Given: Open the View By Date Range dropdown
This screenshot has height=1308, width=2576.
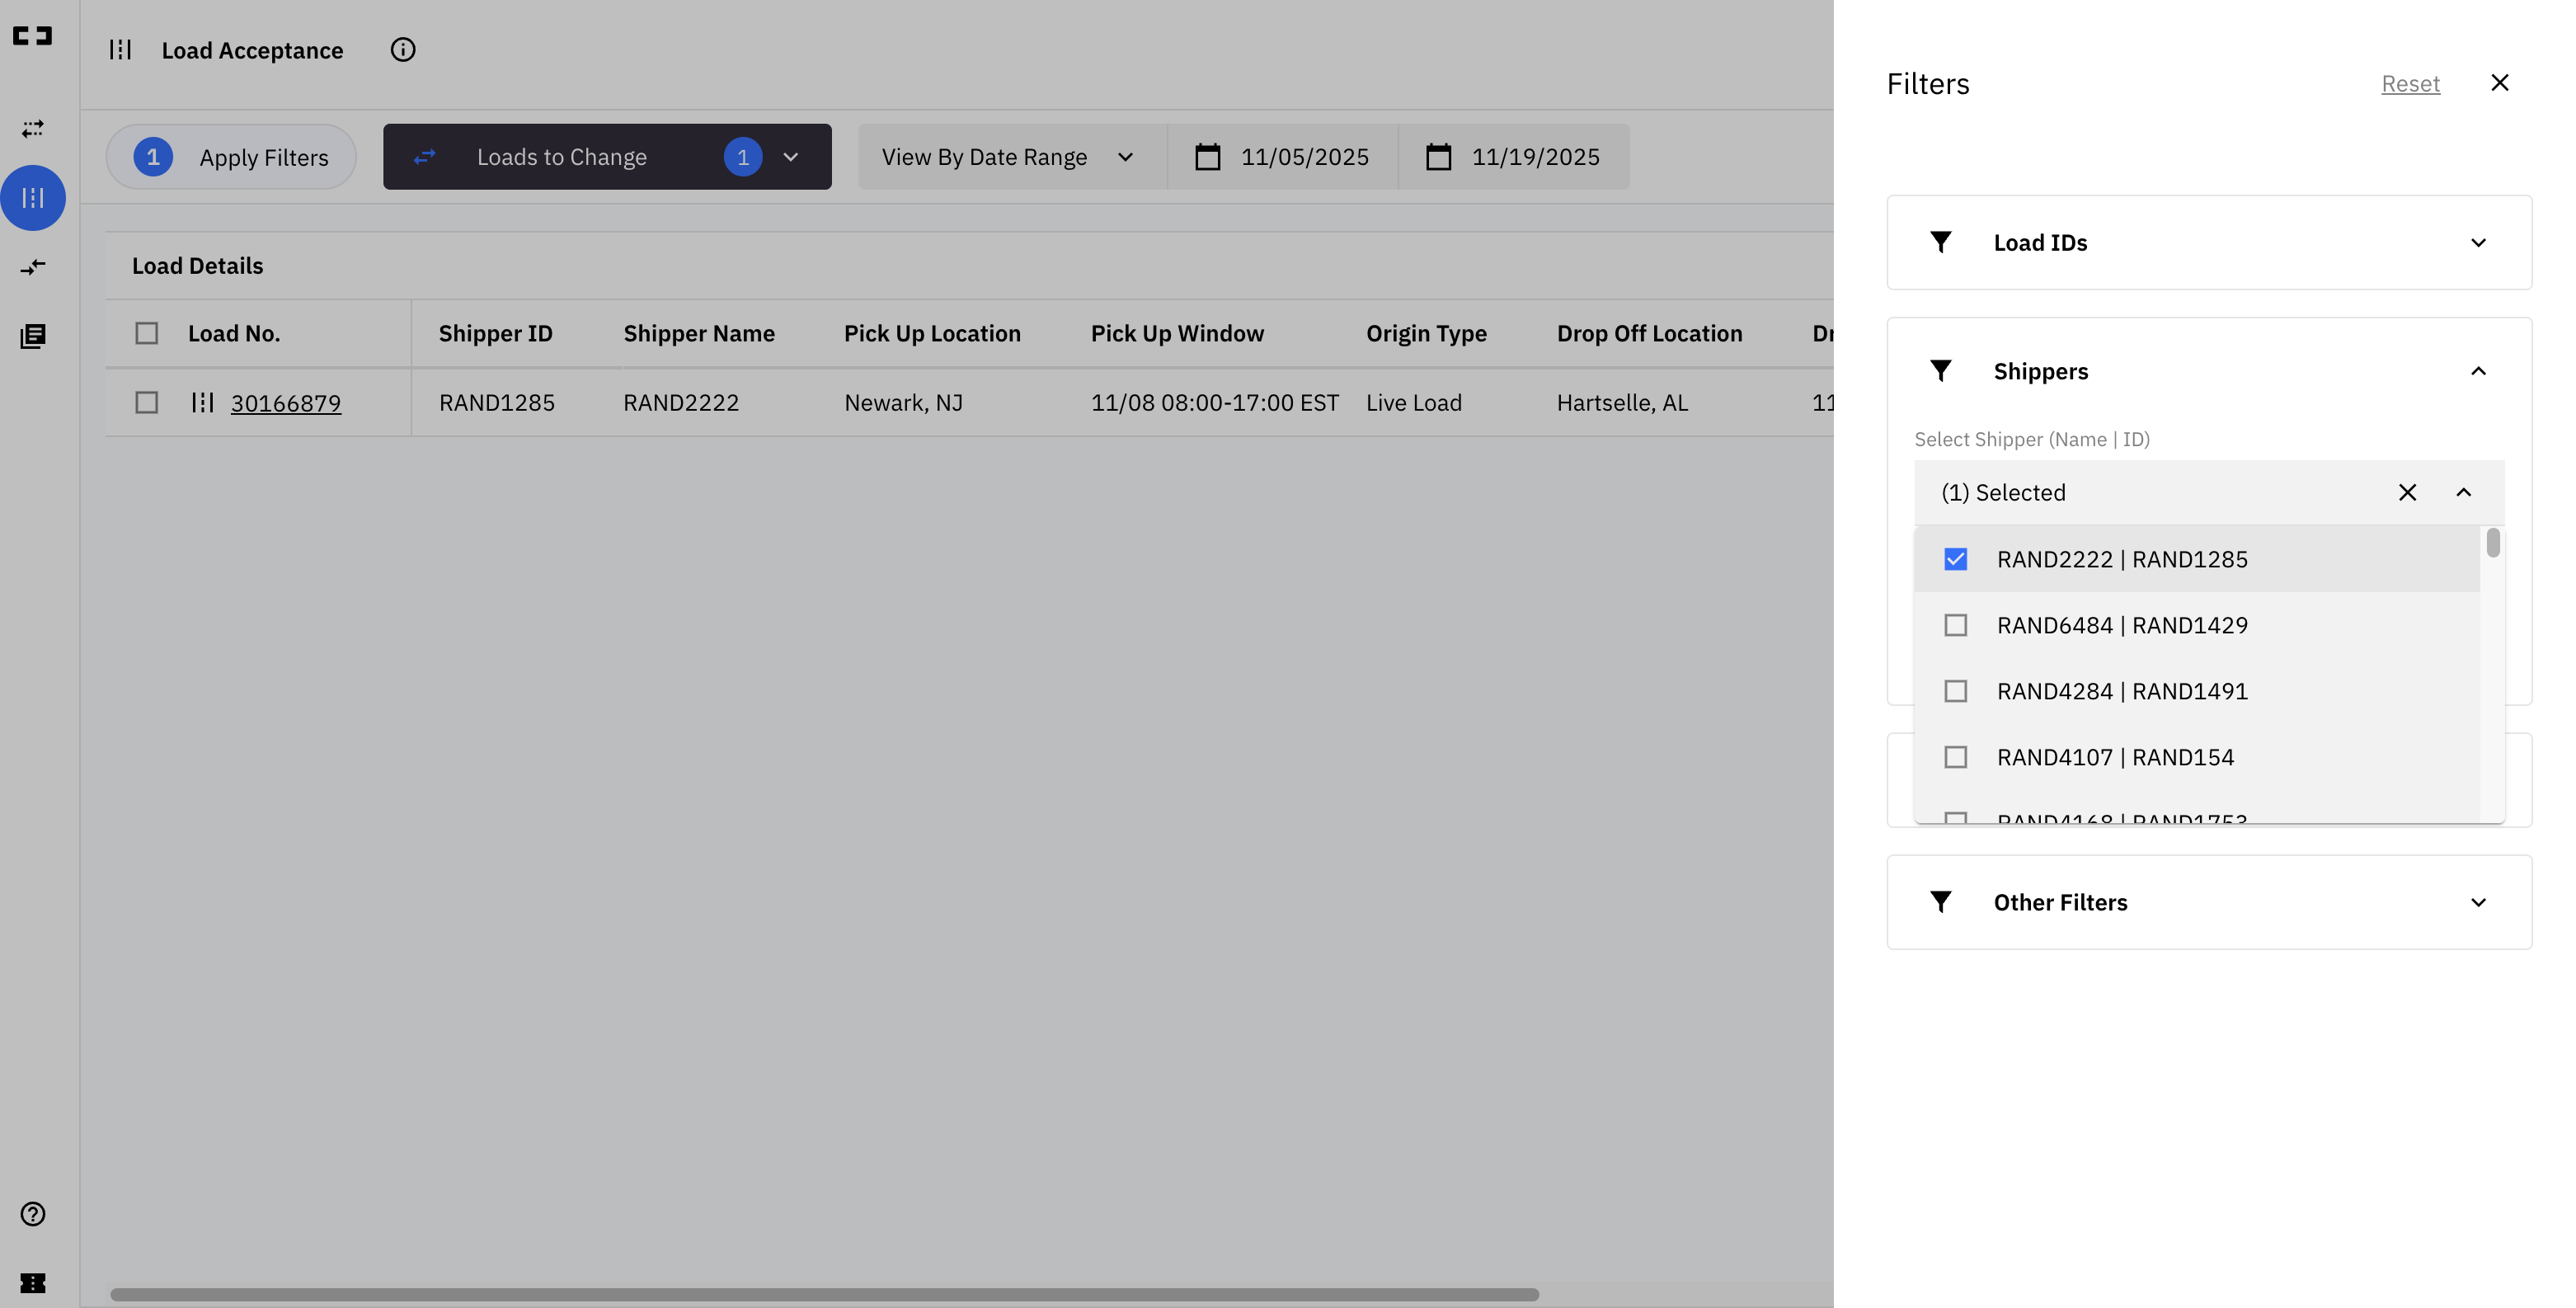Looking at the screenshot, I should 1011,157.
